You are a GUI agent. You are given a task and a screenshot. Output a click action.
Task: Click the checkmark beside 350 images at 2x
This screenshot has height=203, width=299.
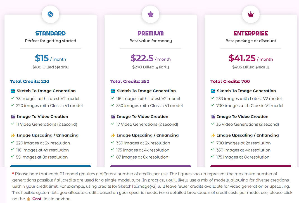[113, 143]
